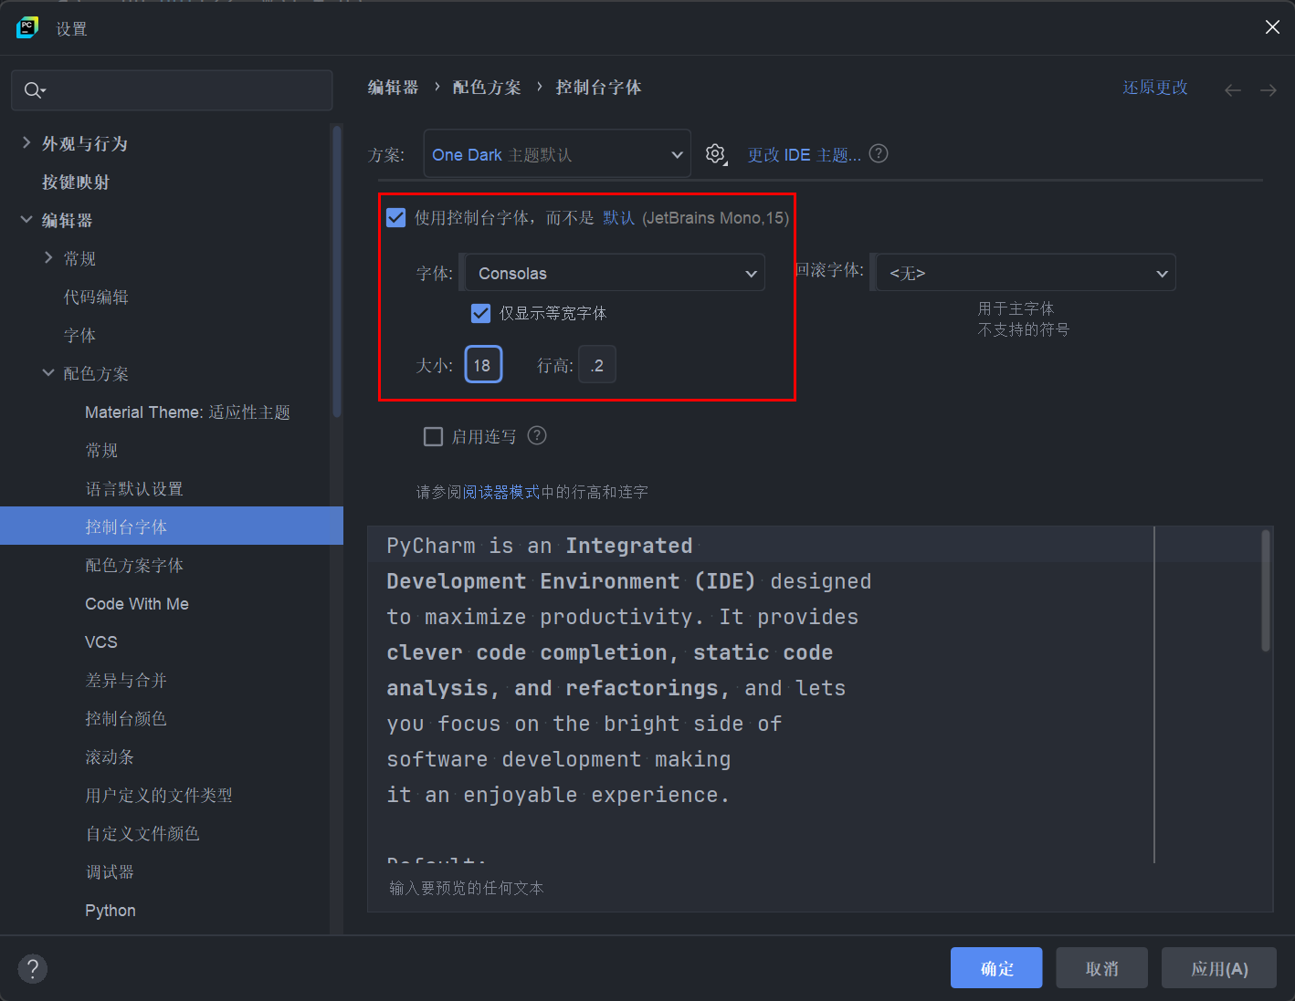Select 字体 in the settings tree

(x=79, y=335)
